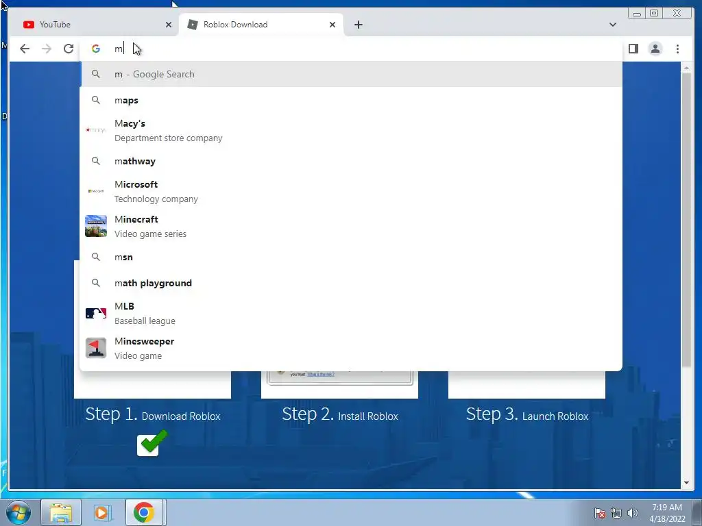Click the scrollbar down arrow
Viewport: 702px width, 526px height.
686,483
